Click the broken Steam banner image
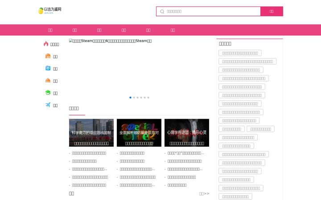This screenshot has width=321, height=200. point(111,41)
